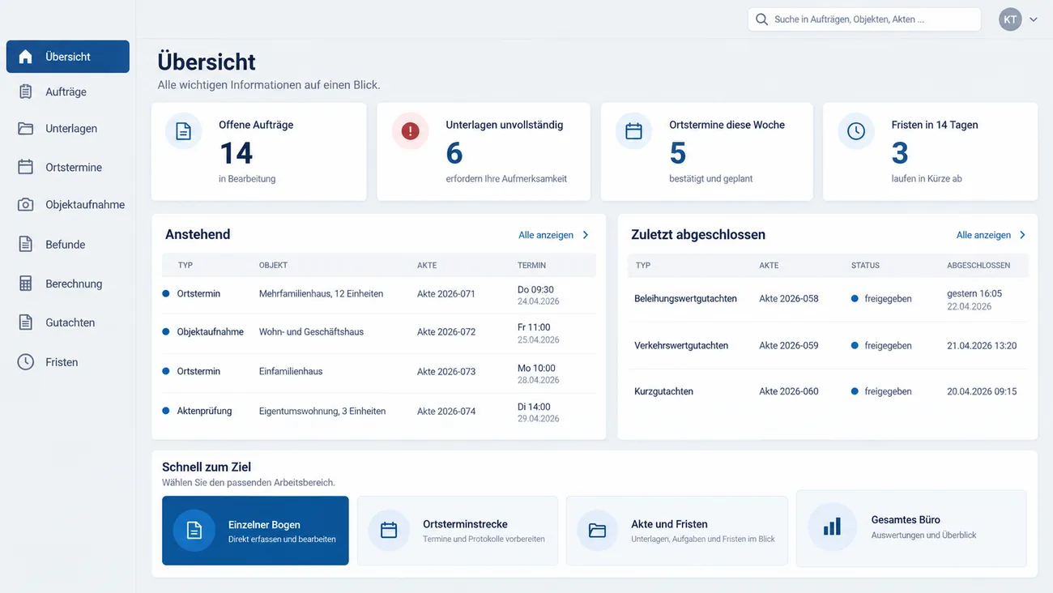The image size is (1053, 593).
Task: Click the document icon for Befunde
Action: [26, 244]
